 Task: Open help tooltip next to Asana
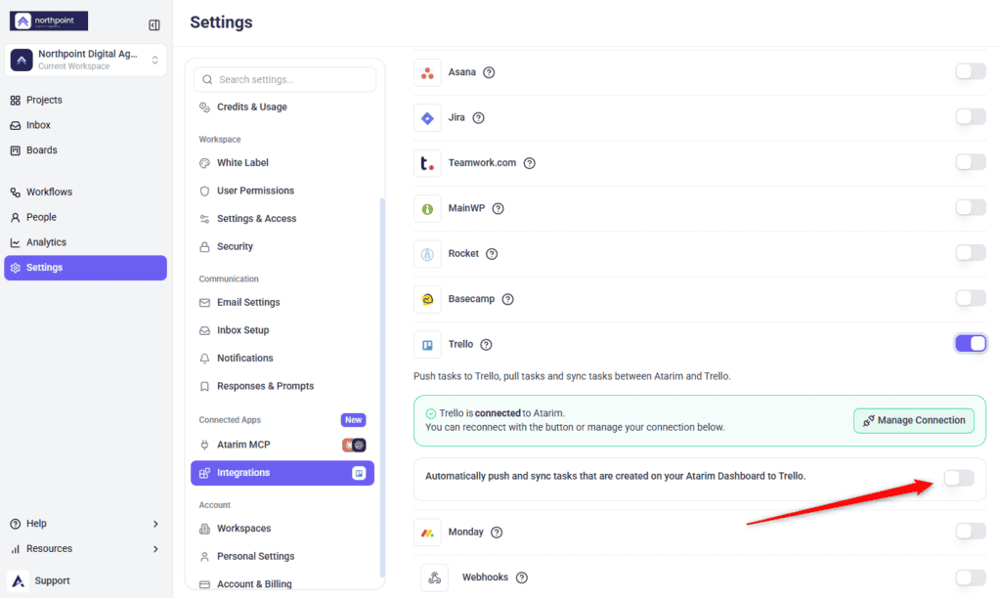tap(489, 72)
